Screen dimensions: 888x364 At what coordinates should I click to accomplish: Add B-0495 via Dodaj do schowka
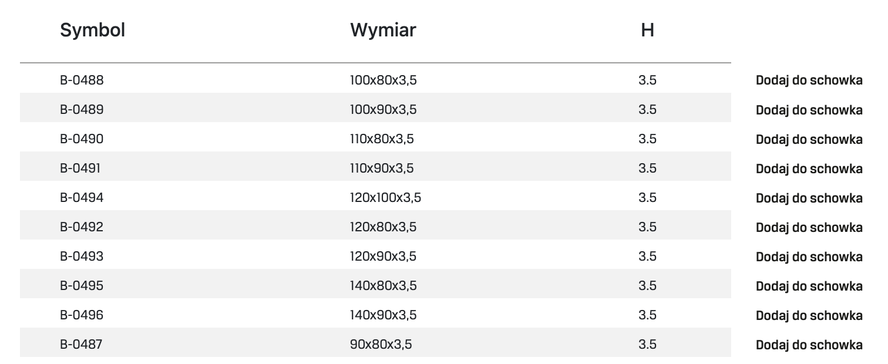click(809, 286)
